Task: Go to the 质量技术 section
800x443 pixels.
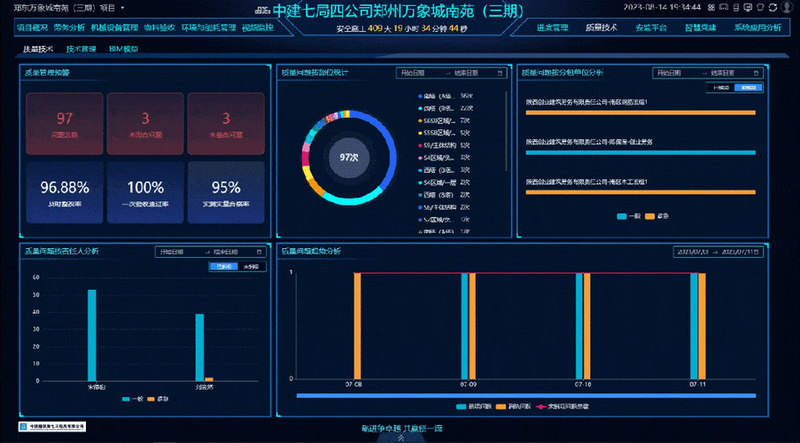Action: pyautogui.click(x=602, y=28)
